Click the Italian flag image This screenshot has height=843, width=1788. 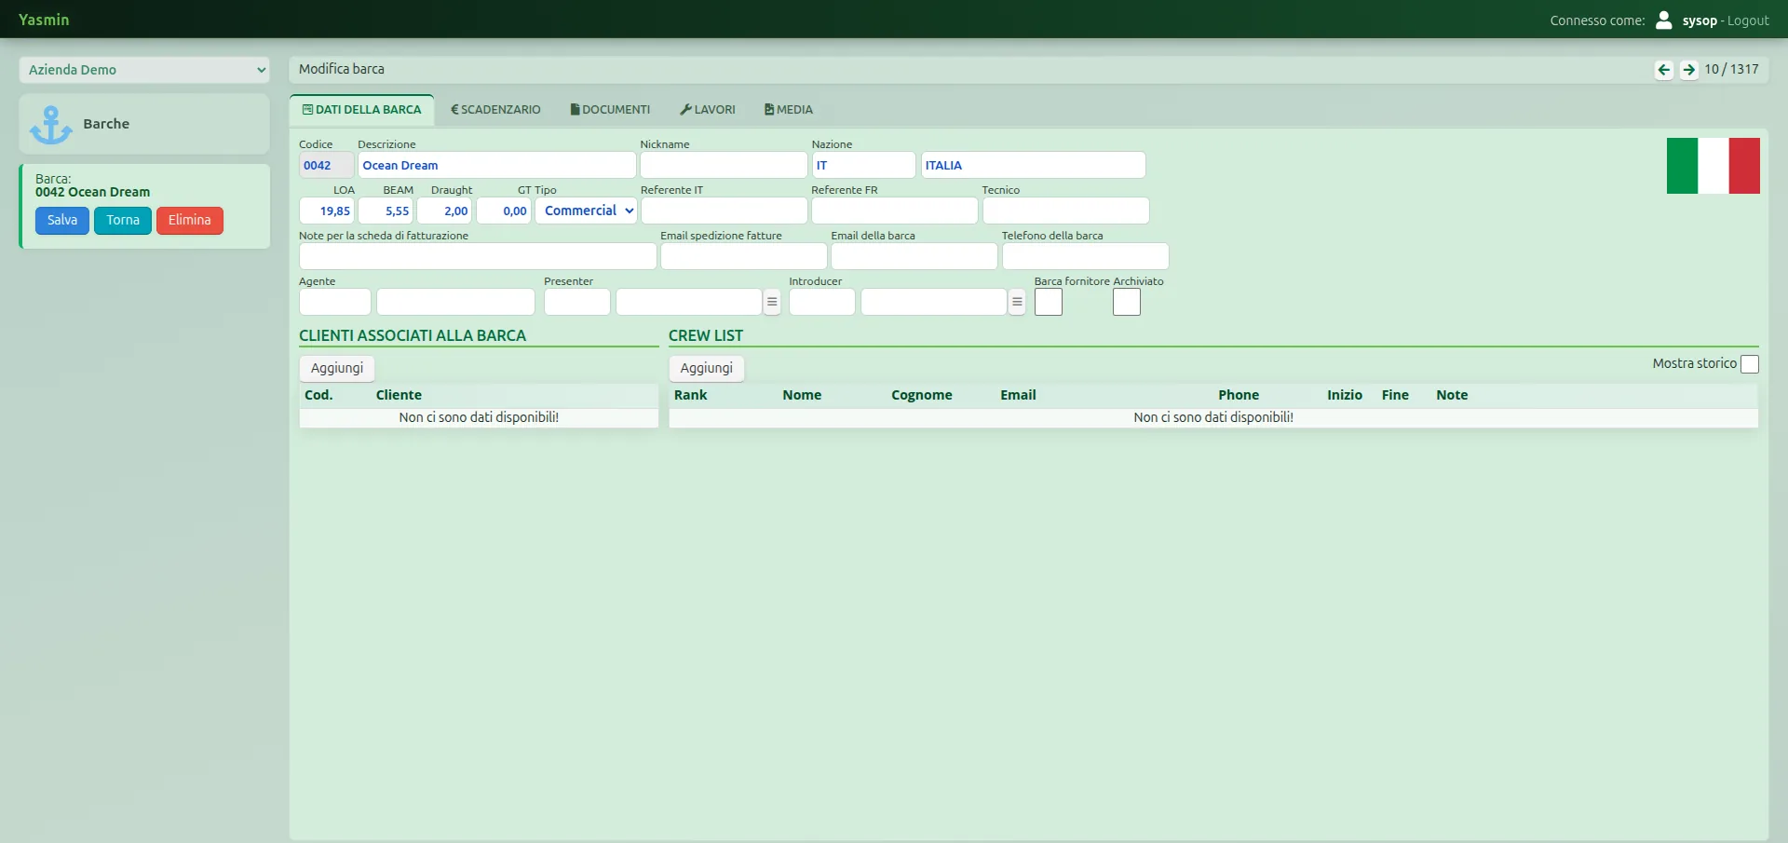pyautogui.click(x=1713, y=166)
